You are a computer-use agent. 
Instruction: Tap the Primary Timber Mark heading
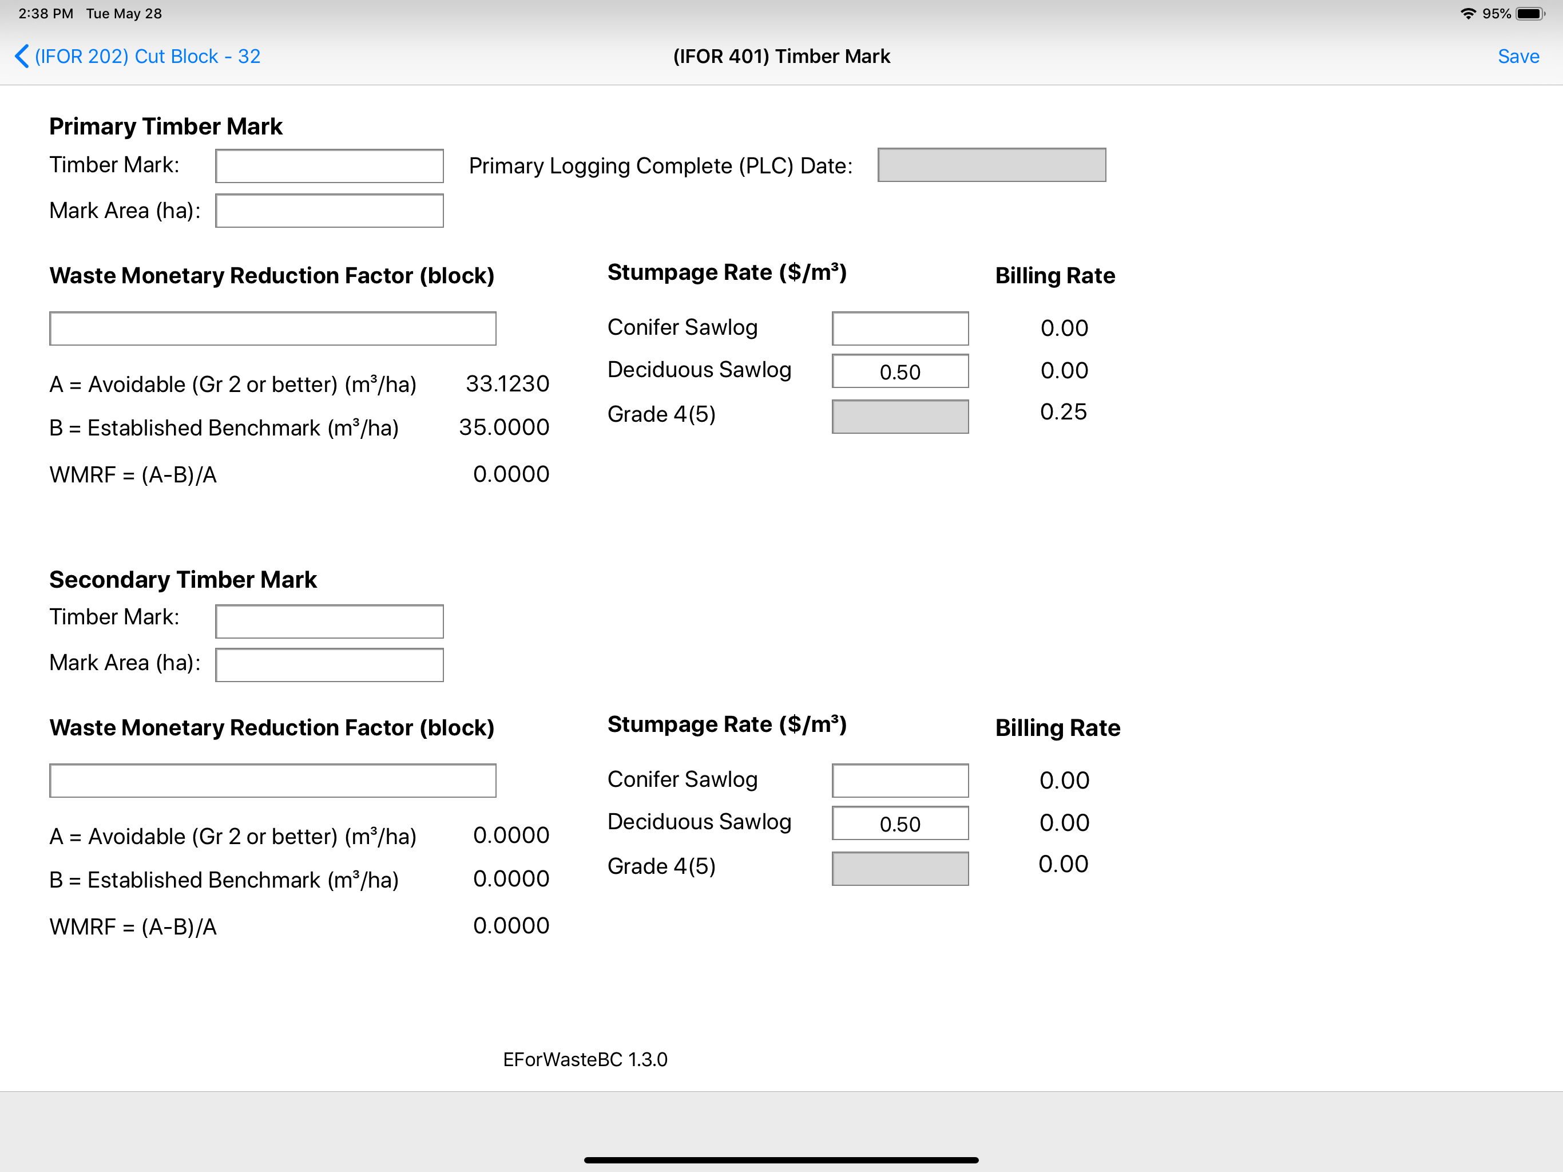click(165, 126)
